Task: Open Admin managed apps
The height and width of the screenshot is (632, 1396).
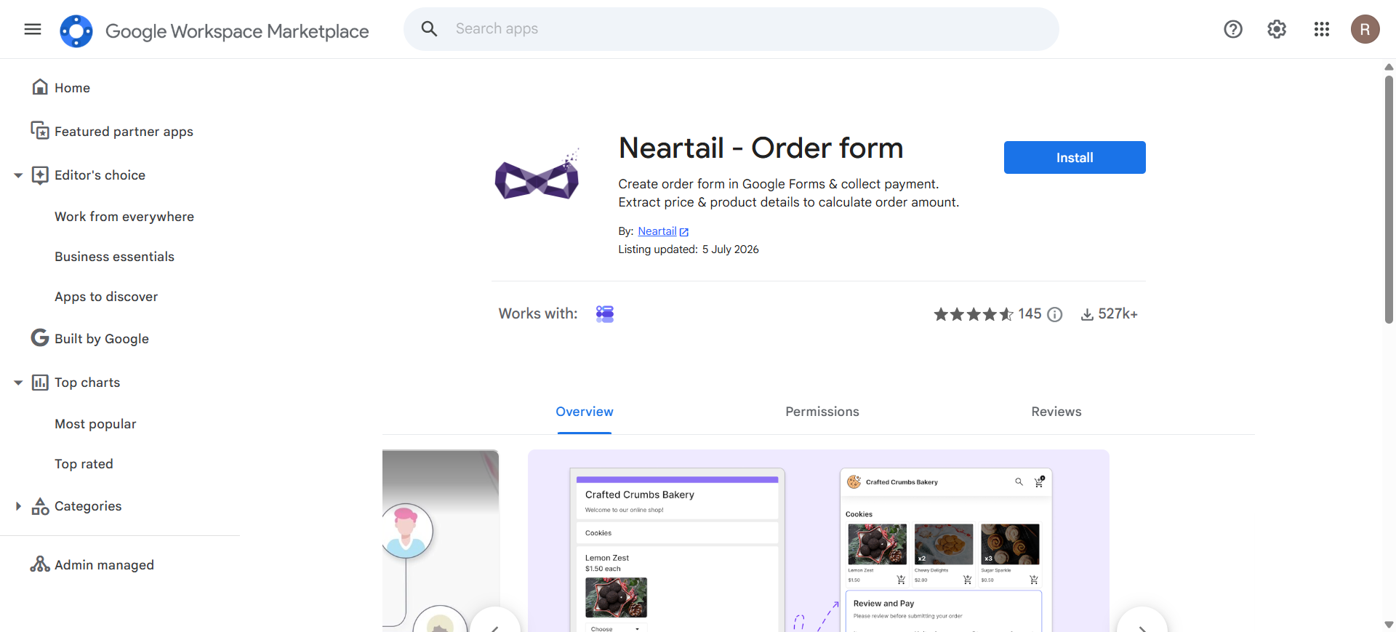Action: pos(104,565)
